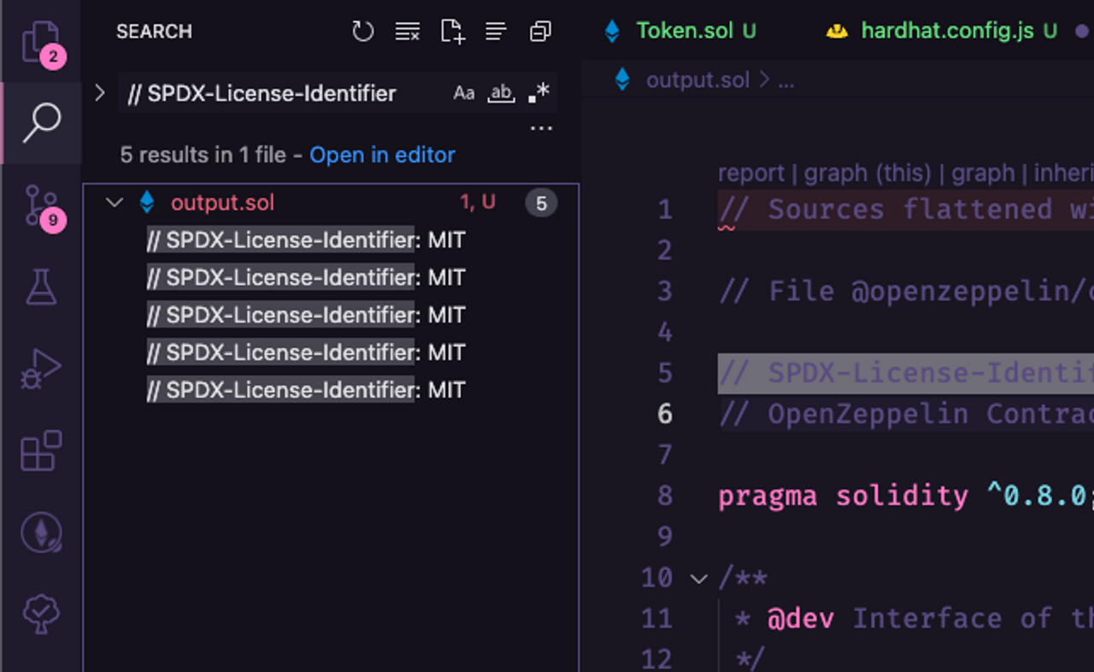Open the Testing flask view
This screenshot has height=672, width=1094.
click(x=40, y=287)
